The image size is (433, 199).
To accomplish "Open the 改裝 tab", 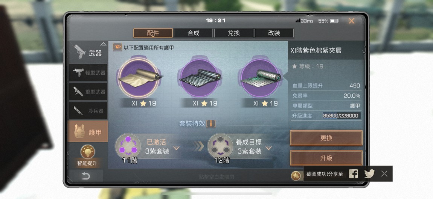I will coord(274,33).
